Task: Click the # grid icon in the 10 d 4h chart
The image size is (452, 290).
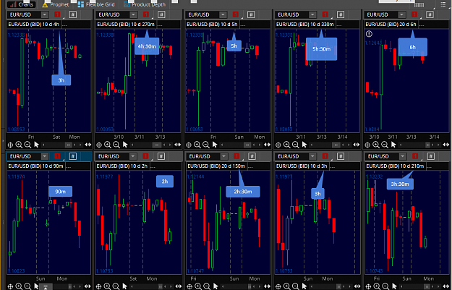Action: (73, 14)
